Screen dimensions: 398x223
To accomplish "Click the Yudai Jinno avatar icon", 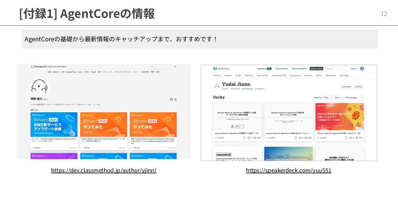I will [217, 86].
